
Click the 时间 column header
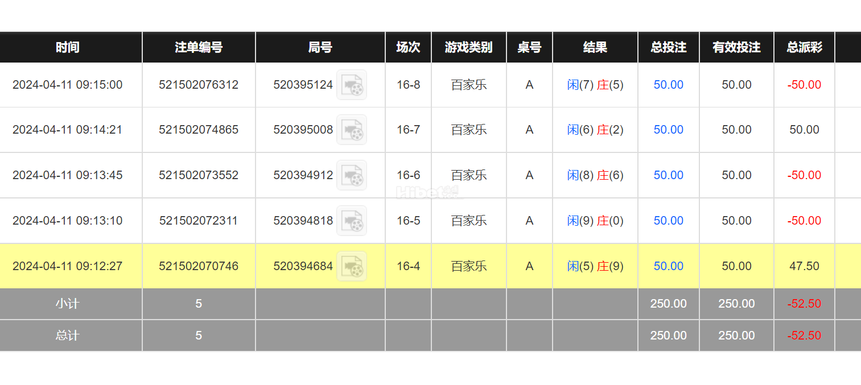coord(67,47)
